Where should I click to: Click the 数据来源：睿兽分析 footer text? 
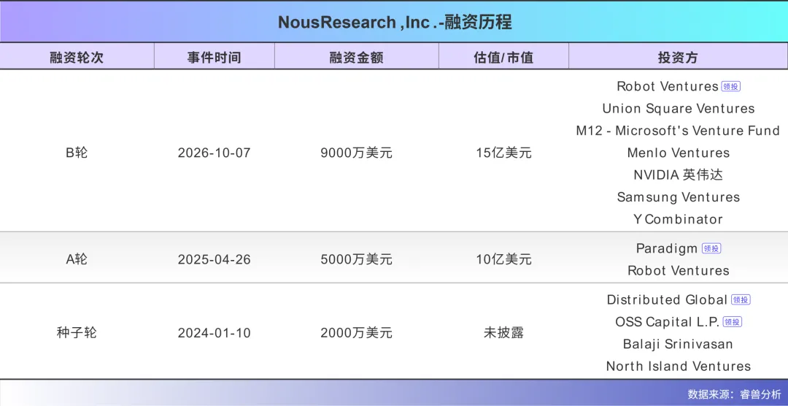click(x=734, y=394)
